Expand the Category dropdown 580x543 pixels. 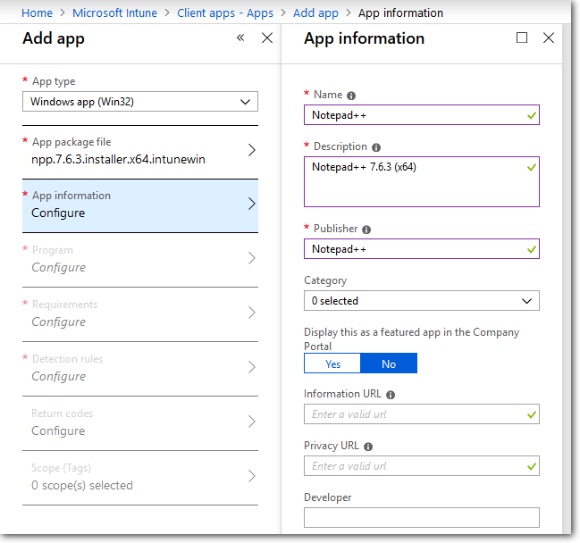421,301
